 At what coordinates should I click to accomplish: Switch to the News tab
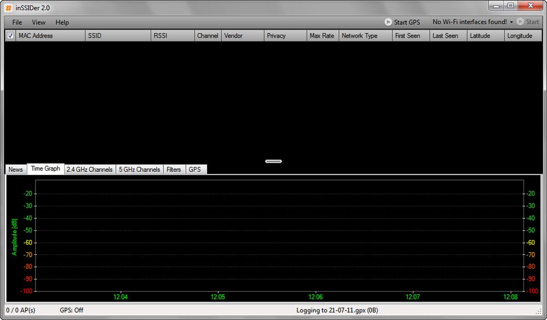(x=15, y=170)
